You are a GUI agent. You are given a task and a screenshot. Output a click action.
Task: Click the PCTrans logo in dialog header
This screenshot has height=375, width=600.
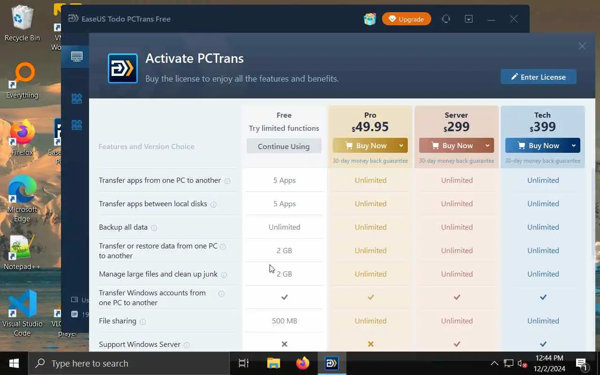pos(123,68)
